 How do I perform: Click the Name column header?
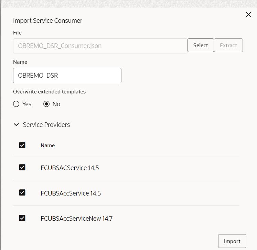point(48,146)
